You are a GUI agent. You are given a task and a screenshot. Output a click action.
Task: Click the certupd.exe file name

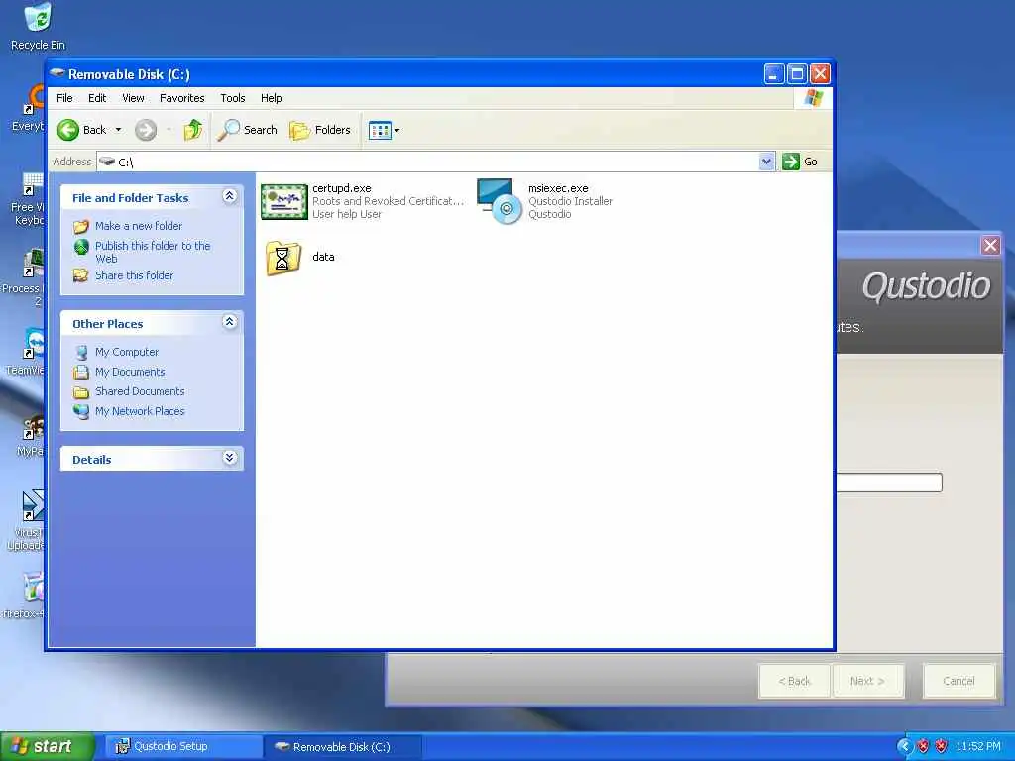(x=342, y=188)
